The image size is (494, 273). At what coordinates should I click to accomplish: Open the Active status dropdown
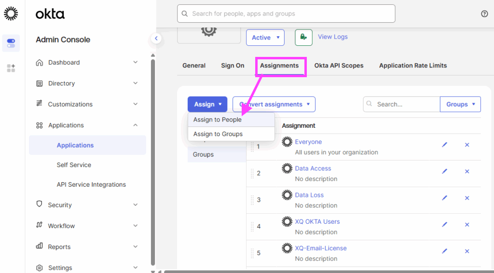(265, 38)
